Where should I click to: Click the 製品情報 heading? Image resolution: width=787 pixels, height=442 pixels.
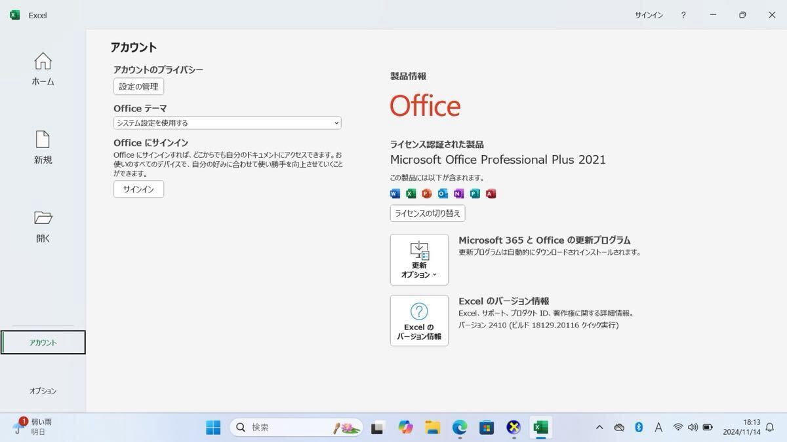408,76
